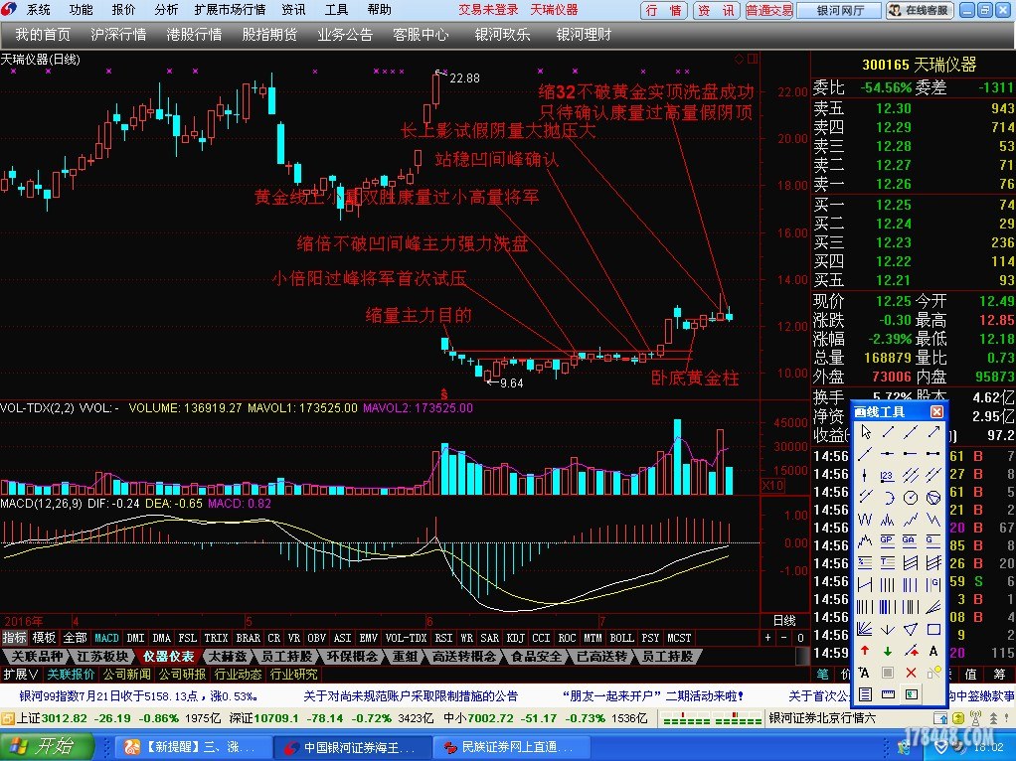
Task: Select the GP golden ratio line tool
Action: [888, 540]
